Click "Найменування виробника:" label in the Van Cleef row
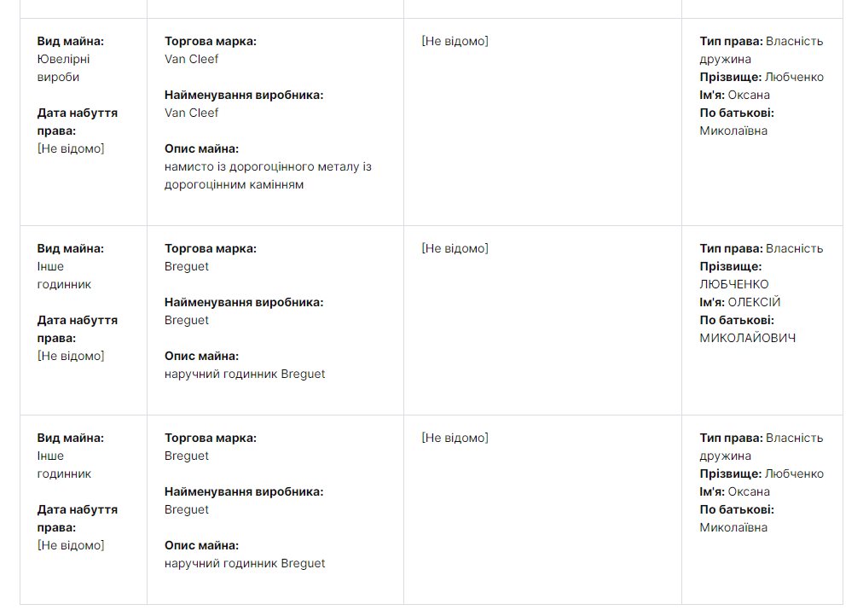This screenshot has width=863, height=610. click(244, 95)
